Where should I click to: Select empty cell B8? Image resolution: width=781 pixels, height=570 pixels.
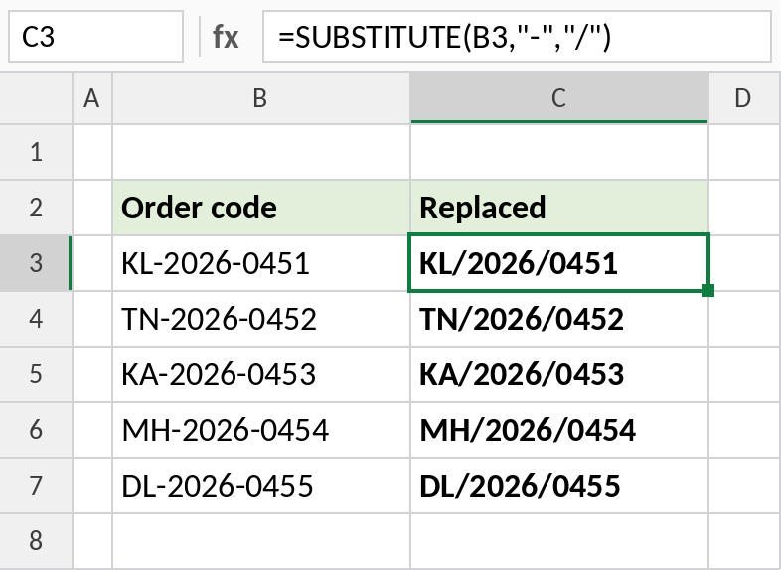pyautogui.click(x=261, y=541)
